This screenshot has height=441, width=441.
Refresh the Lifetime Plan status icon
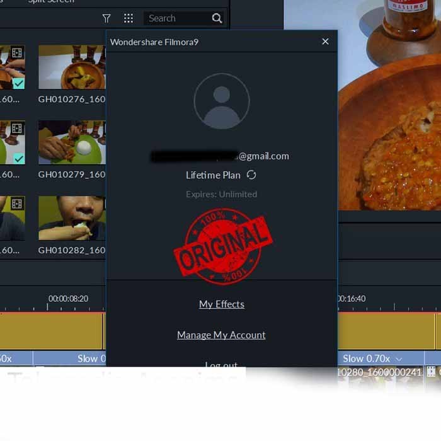click(x=251, y=175)
